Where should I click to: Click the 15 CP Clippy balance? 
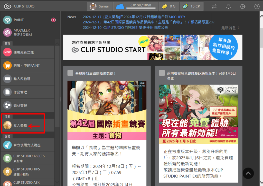pyautogui.click(x=191, y=6)
